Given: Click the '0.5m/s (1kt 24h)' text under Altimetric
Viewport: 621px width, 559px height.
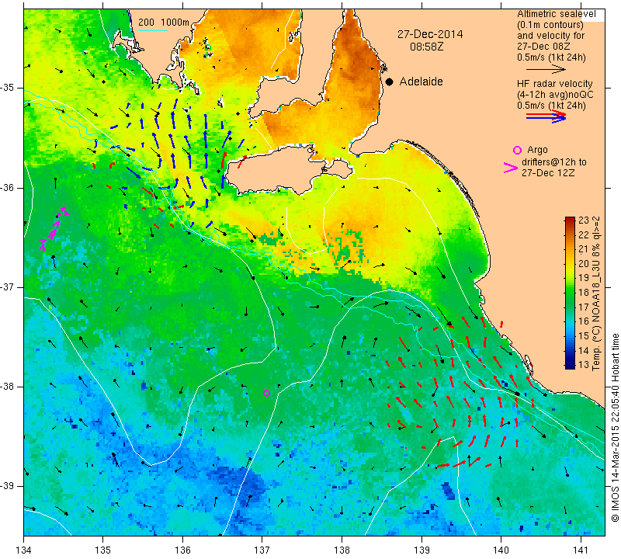Looking at the screenshot, I should pyautogui.click(x=551, y=57).
